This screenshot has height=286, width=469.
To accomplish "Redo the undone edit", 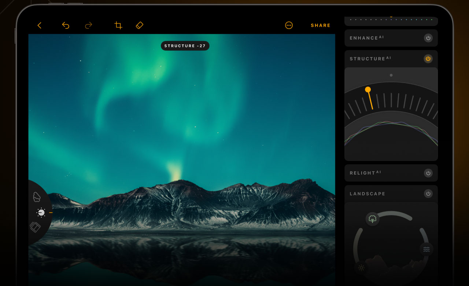I will [x=88, y=25].
